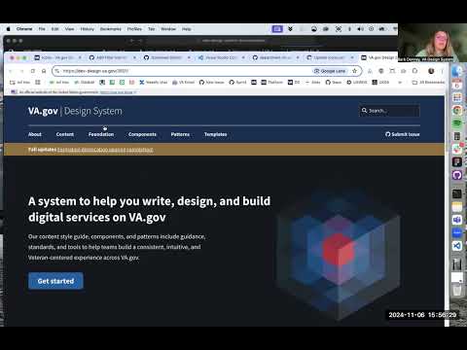Open Launchpad in the dock

[x=457, y=97]
